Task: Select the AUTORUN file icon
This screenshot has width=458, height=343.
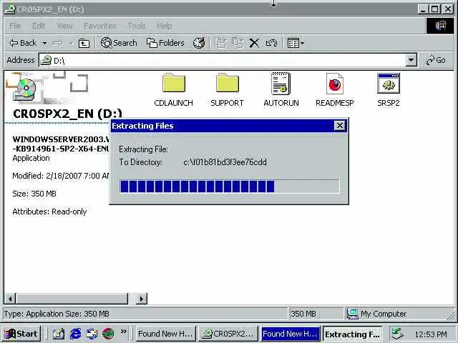Action: 281,90
